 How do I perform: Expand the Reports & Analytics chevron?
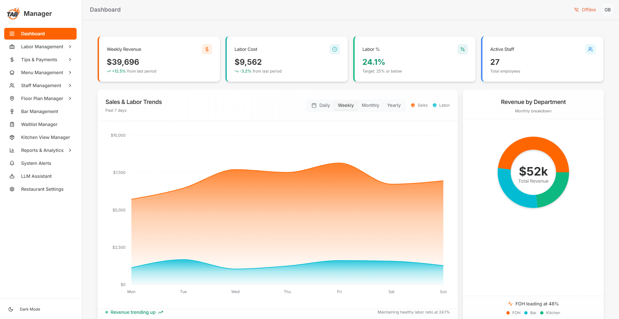click(70, 150)
